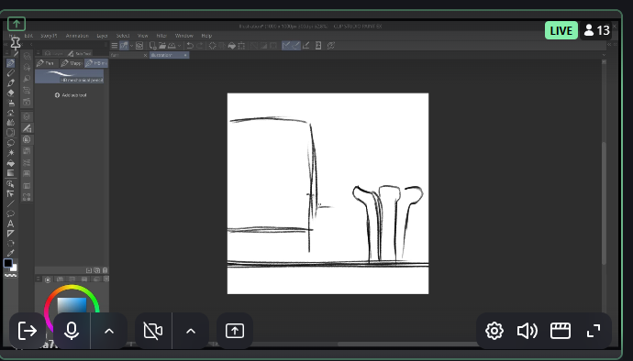Click the green pop-out arrow icon

pos(17,24)
